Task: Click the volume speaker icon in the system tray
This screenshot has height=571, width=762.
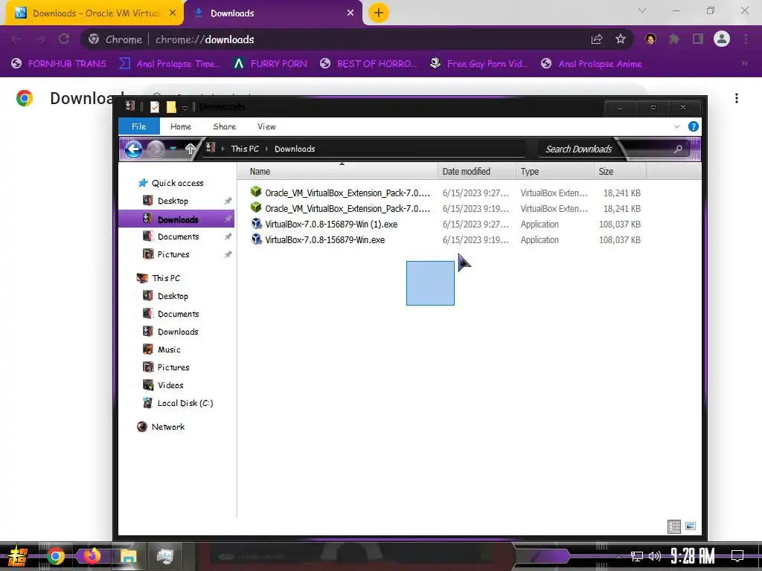Action: pyautogui.click(x=655, y=556)
